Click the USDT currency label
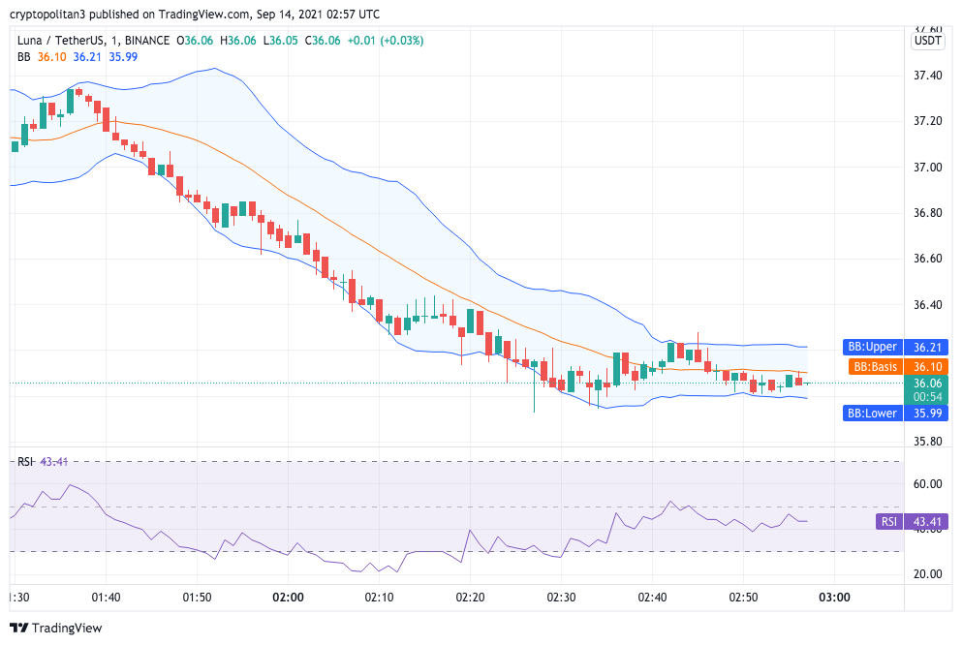This screenshot has width=962, height=645. 927,41
